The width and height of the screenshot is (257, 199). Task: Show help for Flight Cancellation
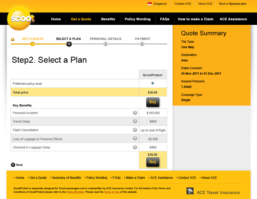135,130
